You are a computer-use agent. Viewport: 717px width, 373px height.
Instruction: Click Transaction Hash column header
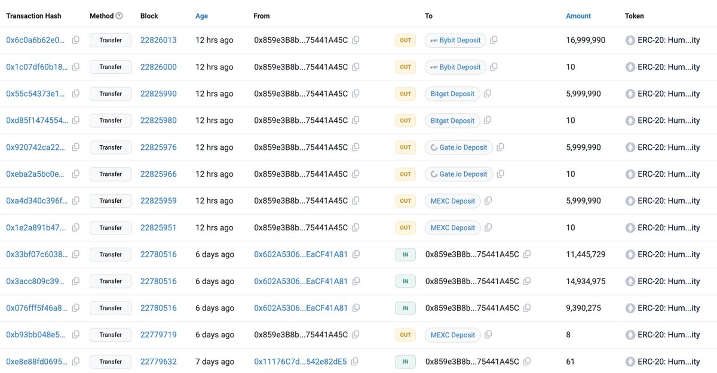tap(34, 16)
